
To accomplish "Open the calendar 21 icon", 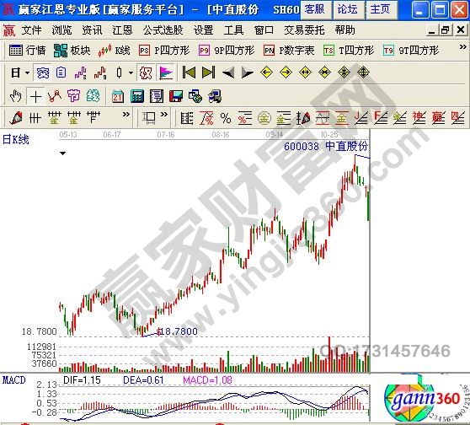I will (x=118, y=96).
